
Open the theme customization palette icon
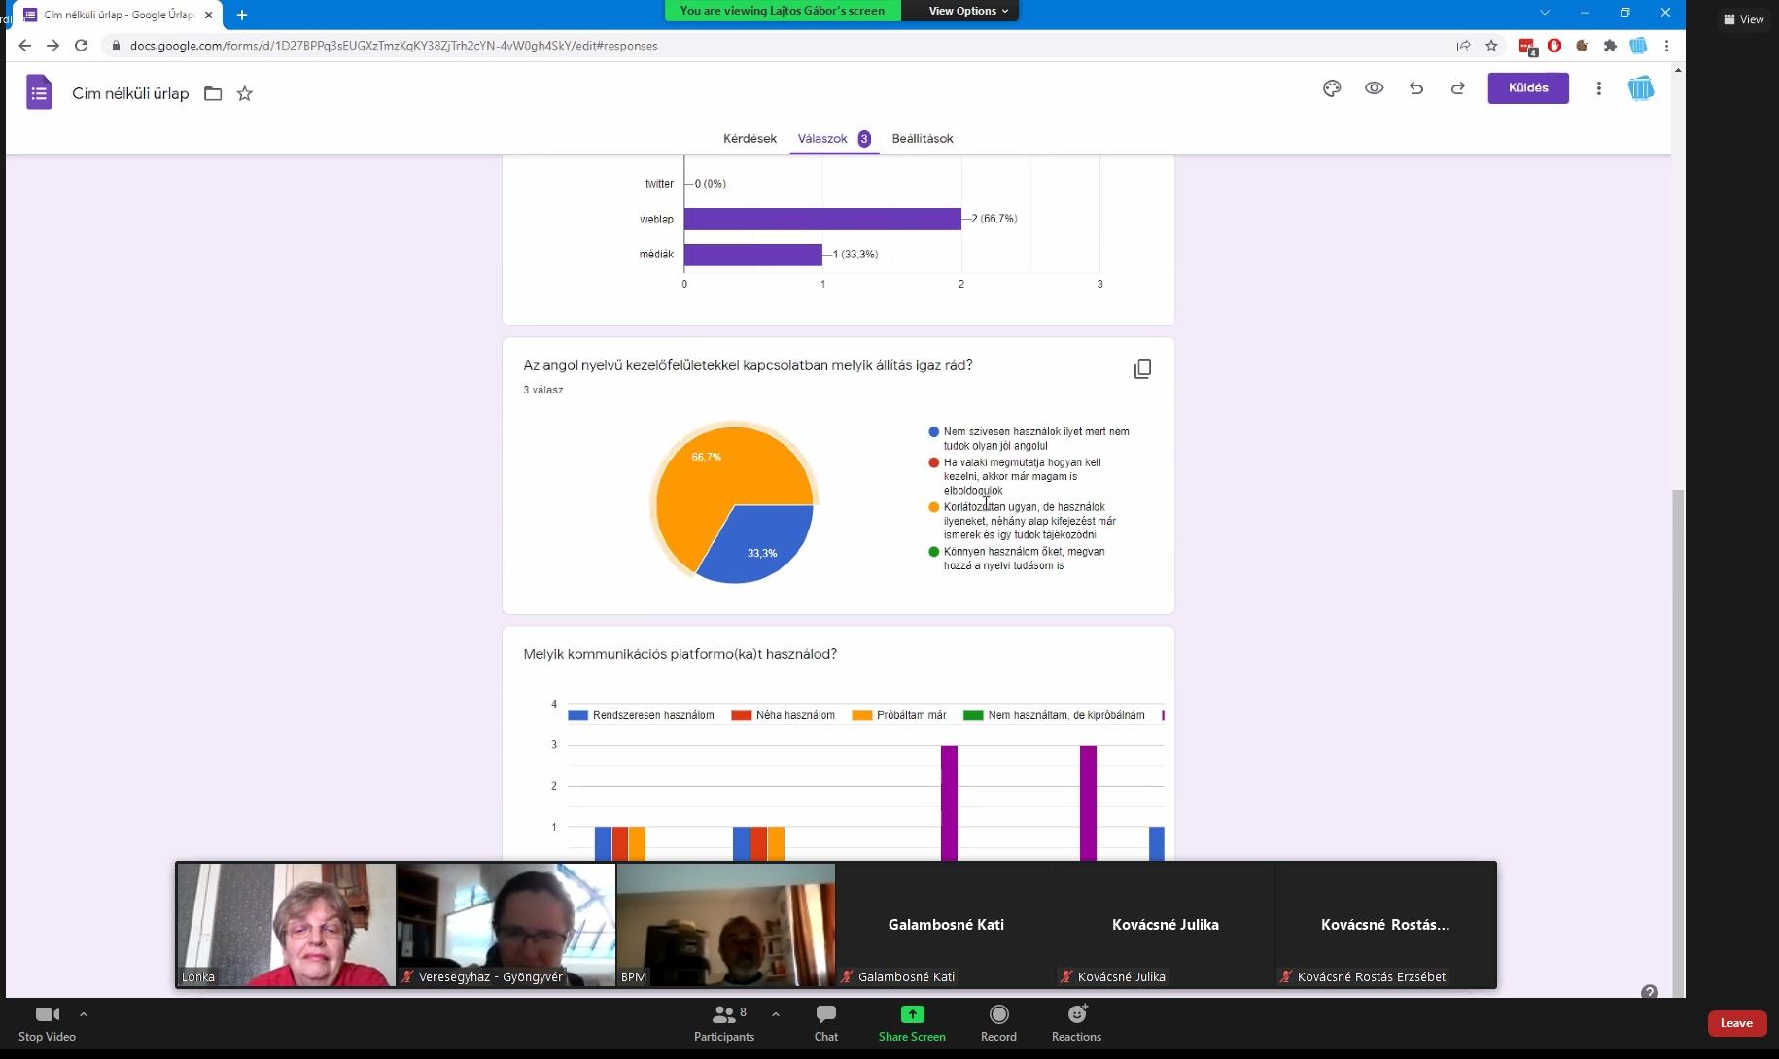coord(1332,88)
